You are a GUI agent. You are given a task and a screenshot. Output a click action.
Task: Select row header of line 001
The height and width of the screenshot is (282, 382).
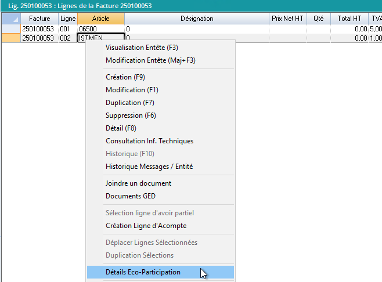click(x=10, y=28)
